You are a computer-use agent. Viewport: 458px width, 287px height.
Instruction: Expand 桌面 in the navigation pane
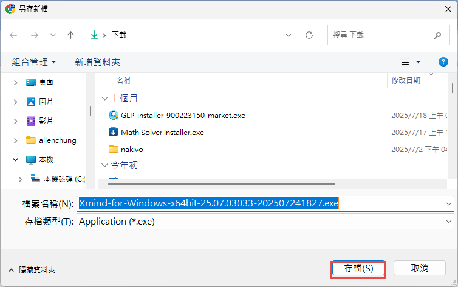tap(15, 83)
